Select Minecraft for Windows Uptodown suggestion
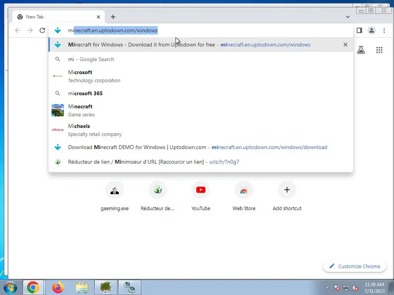The height and width of the screenshot is (295, 394). coord(201,45)
